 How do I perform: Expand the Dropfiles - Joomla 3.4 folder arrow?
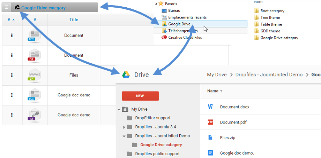pyautogui.click(x=124, y=127)
